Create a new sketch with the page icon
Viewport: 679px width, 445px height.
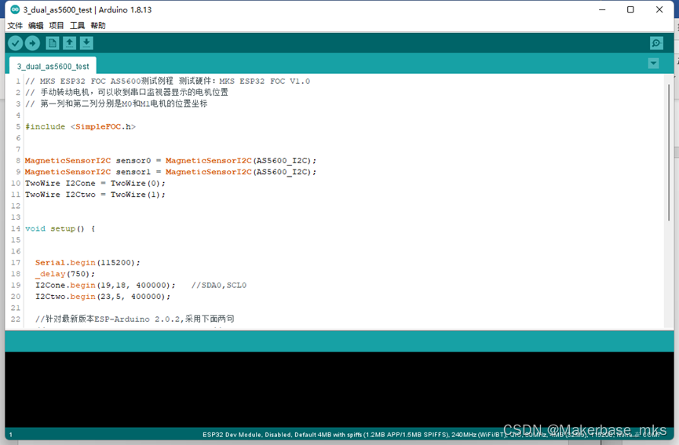tap(53, 43)
